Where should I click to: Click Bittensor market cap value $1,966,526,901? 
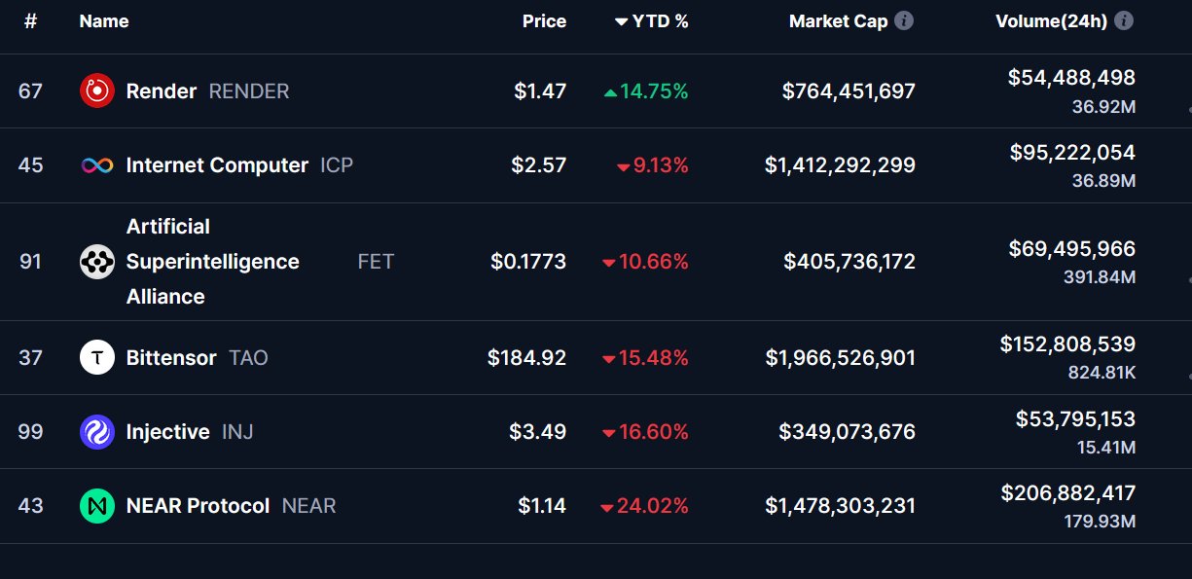pos(840,358)
